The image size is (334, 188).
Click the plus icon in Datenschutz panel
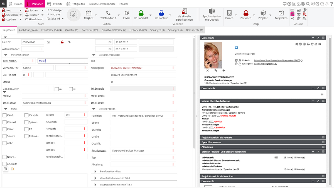pyautogui.click(x=322, y=94)
